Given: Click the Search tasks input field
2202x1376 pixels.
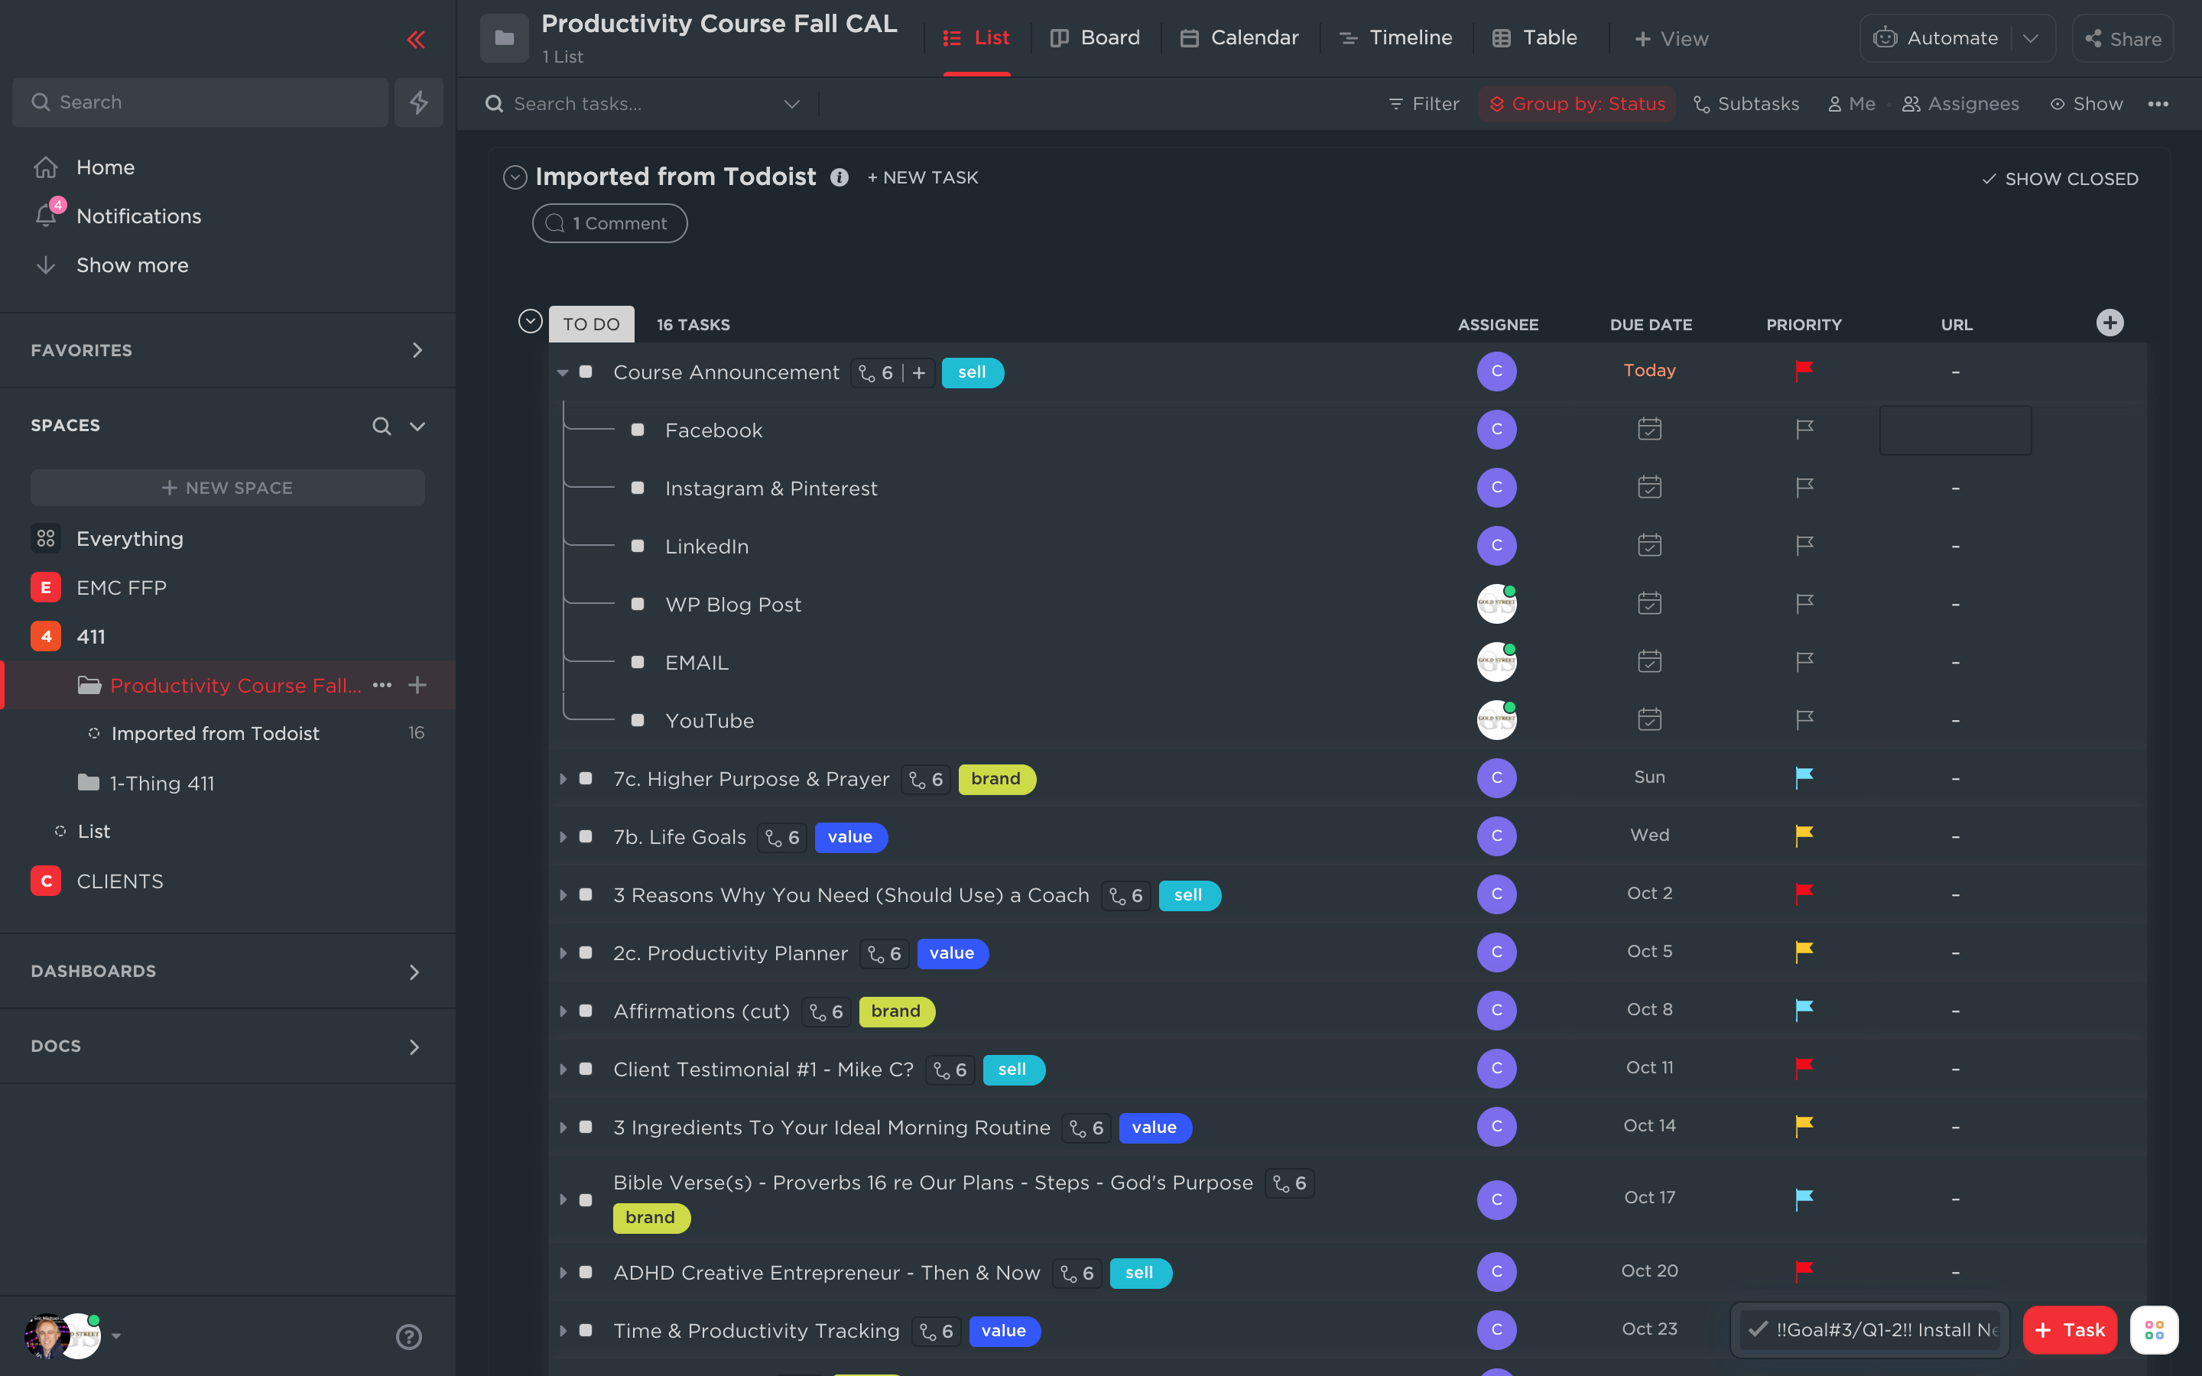Looking at the screenshot, I should coord(637,104).
